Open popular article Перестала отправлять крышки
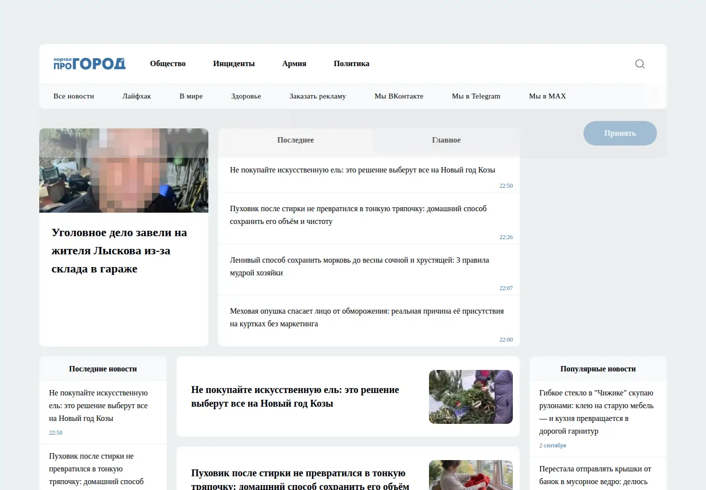Screen dimensions: 706x490 (595, 475)
